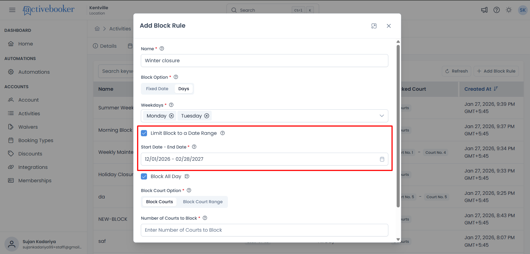
Task: Select the Block Courts option
Action: click(x=159, y=202)
